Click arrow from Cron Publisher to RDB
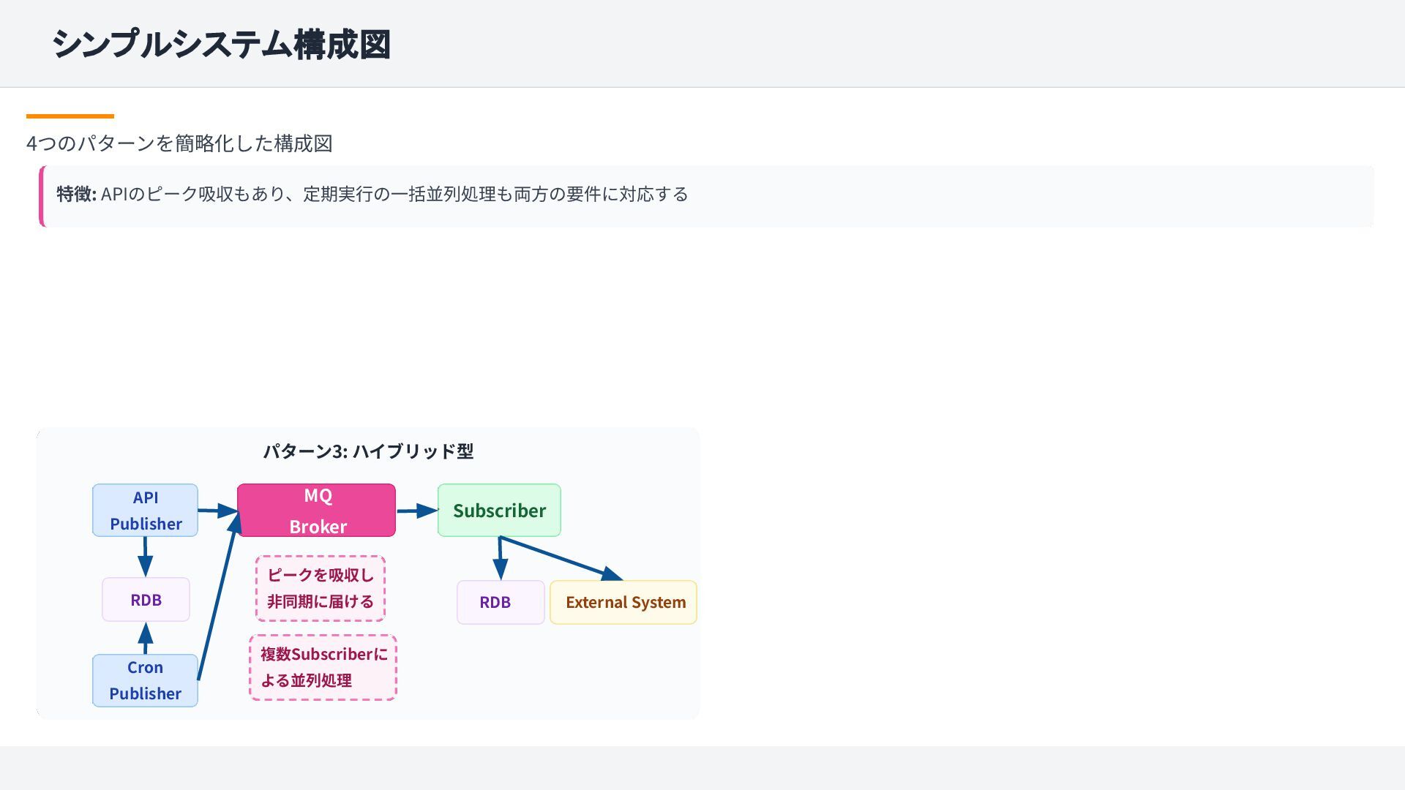Viewport: 1405px width, 790px height. pyautogui.click(x=146, y=639)
